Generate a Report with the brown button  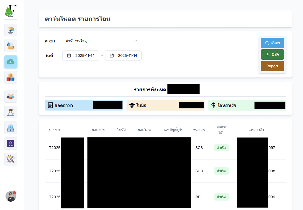click(x=272, y=66)
